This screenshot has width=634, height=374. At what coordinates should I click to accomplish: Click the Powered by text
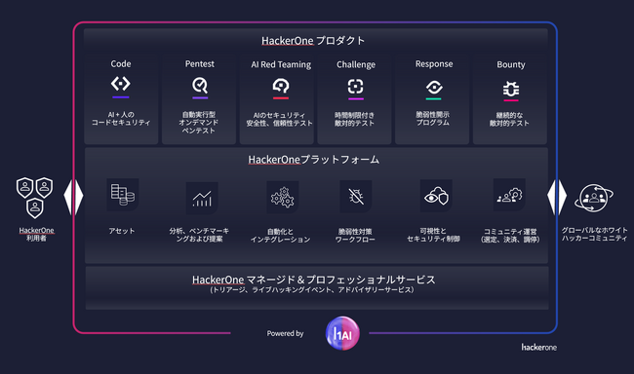(x=285, y=333)
